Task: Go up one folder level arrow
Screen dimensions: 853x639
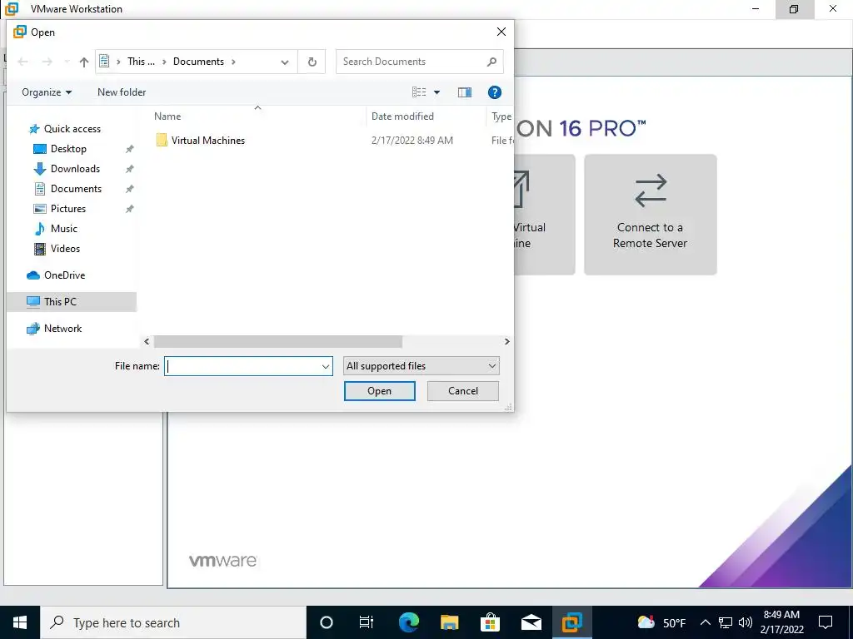Action: pos(84,62)
